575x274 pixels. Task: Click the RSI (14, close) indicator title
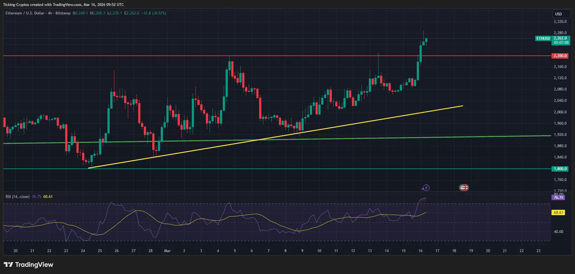18,197
